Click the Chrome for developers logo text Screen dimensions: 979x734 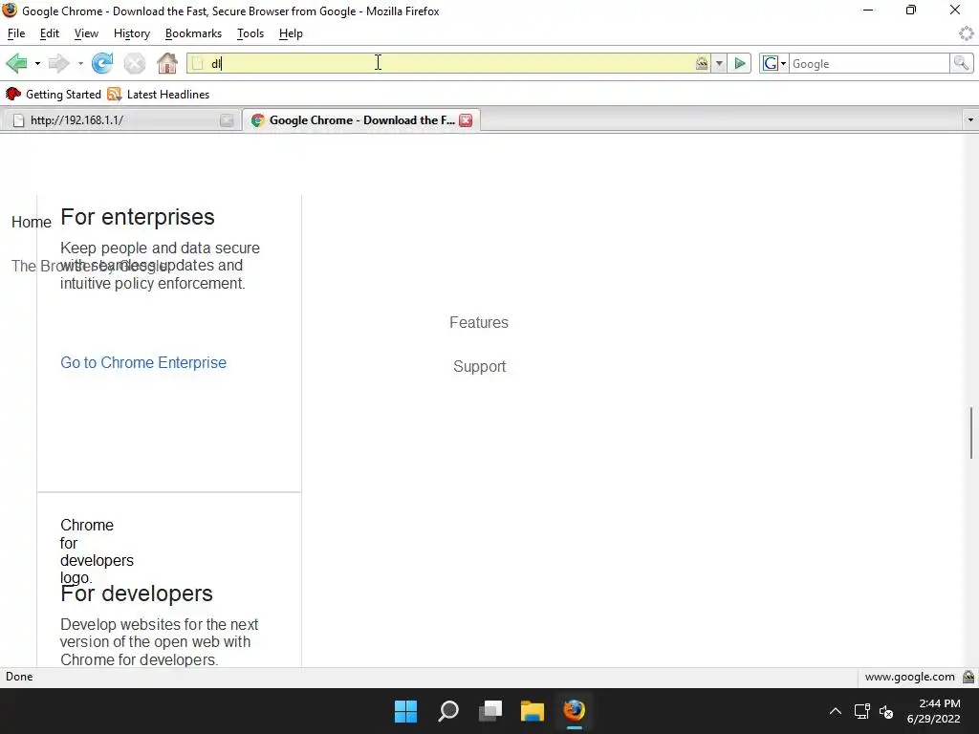pyautogui.click(x=97, y=551)
